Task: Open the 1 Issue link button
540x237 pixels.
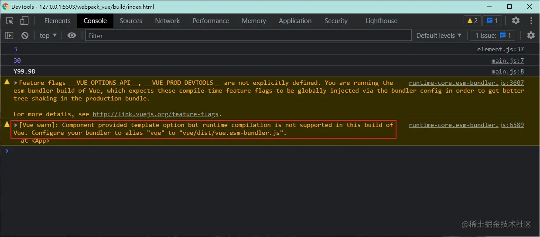Action: coord(493,36)
